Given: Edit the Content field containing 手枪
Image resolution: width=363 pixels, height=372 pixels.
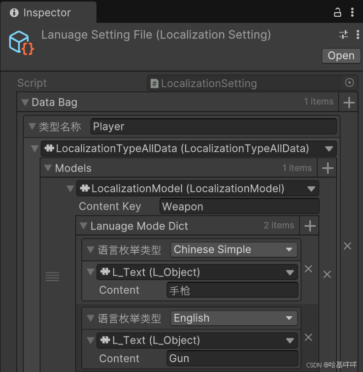Looking at the screenshot, I should pos(233,290).
